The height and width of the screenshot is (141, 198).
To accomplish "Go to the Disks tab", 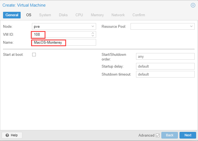I will pyautogui.click(x=63, y=15).
